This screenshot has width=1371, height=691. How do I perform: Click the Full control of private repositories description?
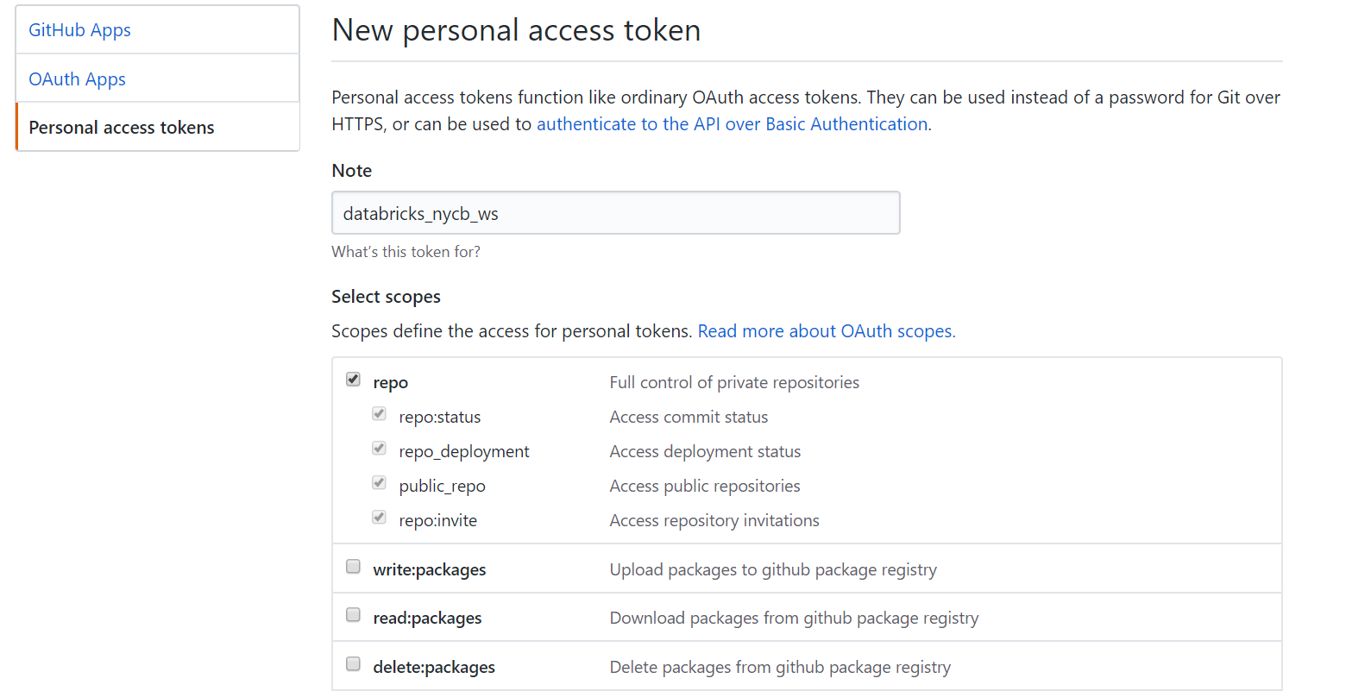734,381
